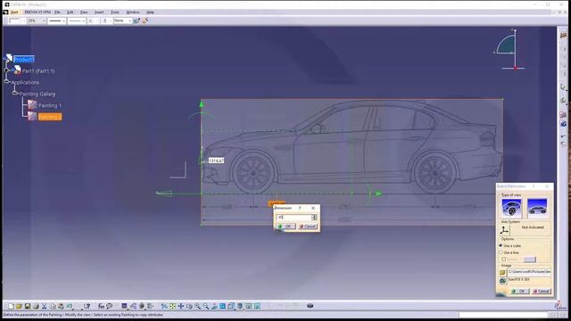This screenshot has height=321, width=571.
Task: Select the 'Use a line' radio option
Action: tap(501, 252)
